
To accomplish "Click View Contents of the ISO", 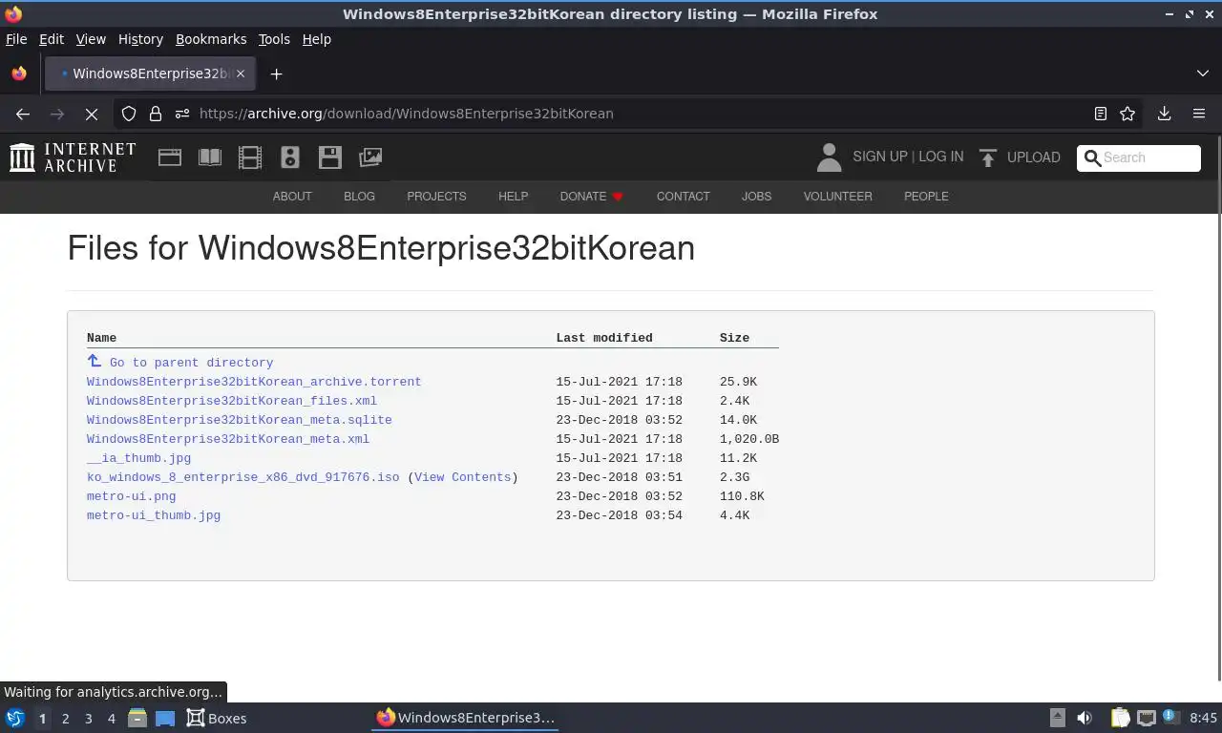I will click(x=463, y=477).
